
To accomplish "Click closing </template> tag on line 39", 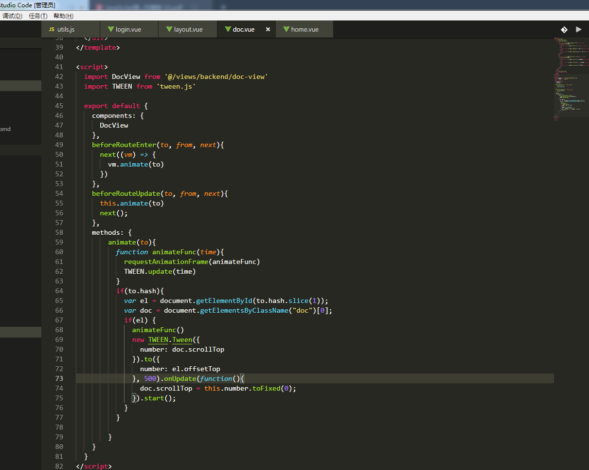I will point(98,47).
